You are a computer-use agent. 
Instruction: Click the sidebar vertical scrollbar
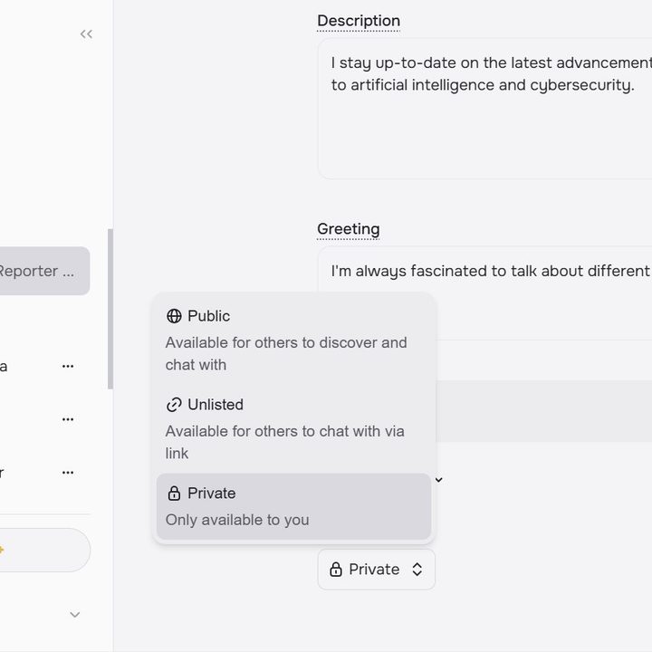(110, 309)
